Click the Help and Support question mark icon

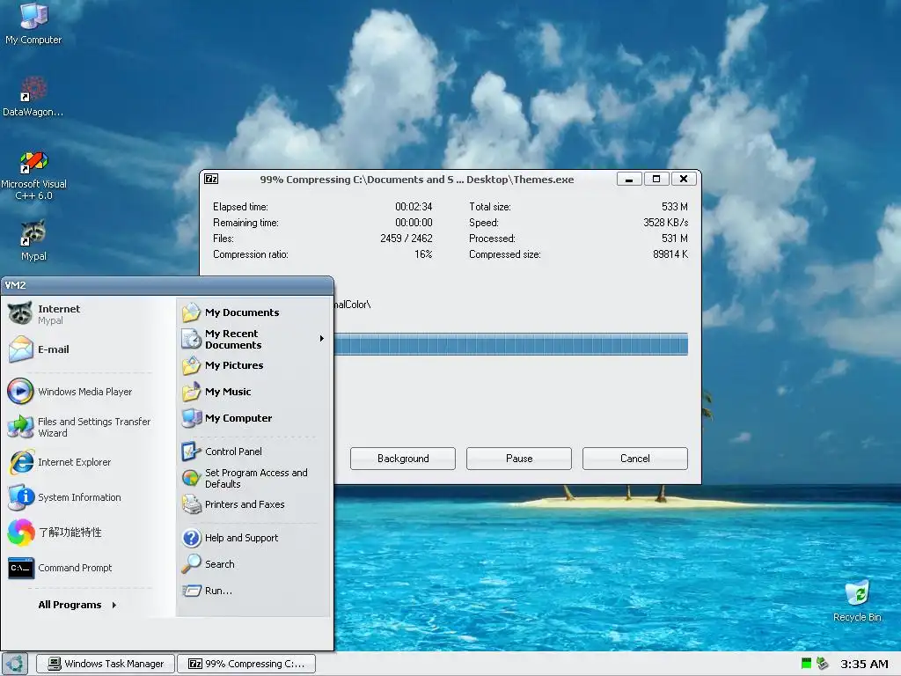191,538
